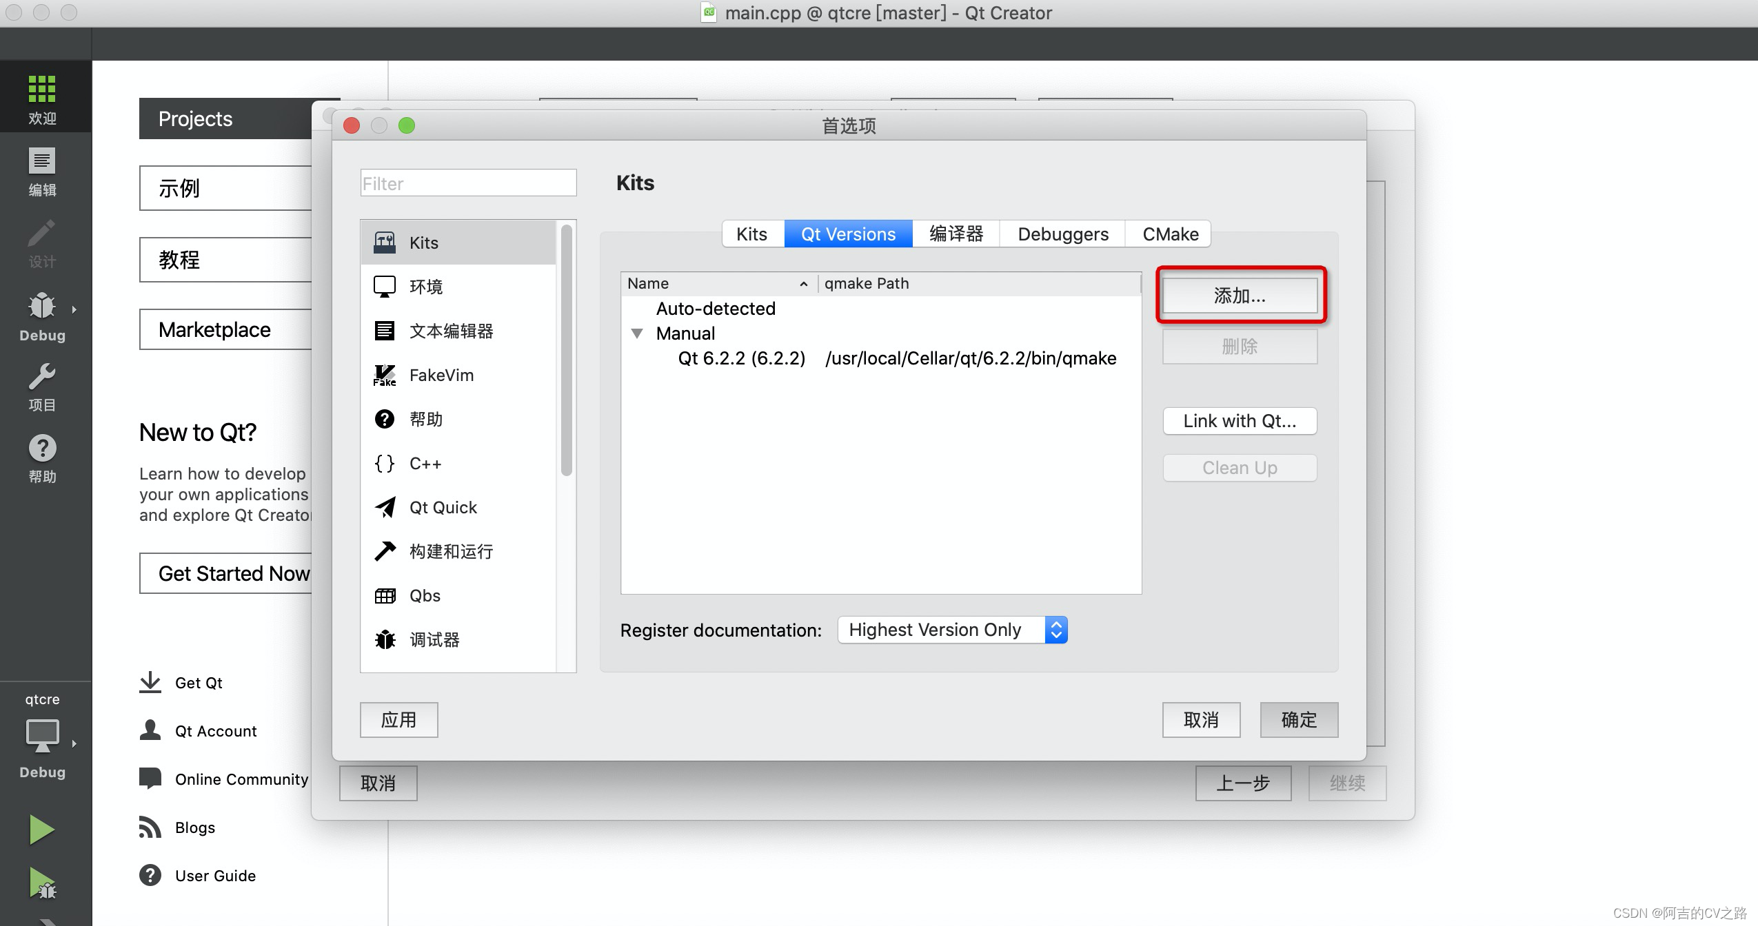Switch to the Qt Versions tab

(848, 234)
